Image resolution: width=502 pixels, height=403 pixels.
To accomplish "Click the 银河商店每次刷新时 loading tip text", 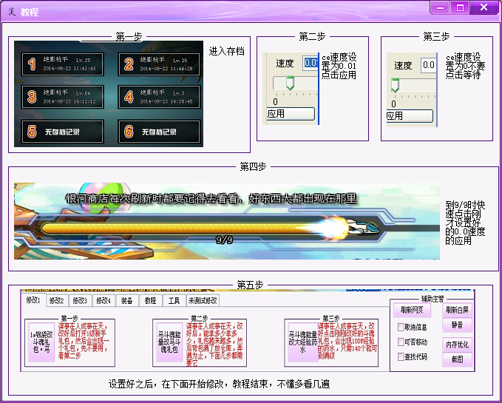I will [211, 198].
